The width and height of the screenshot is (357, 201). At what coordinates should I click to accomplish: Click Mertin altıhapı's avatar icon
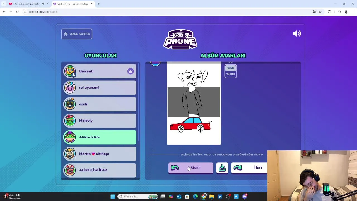click(70, 154)
